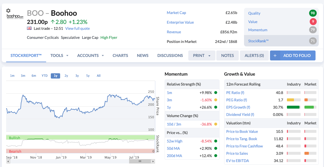Open the Notes button
Image resolution: width=324 pixels, height=167 pixels.
click(x=227, y=55)
